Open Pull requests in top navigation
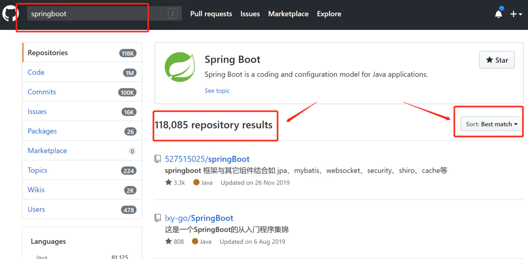 (211, 14)
